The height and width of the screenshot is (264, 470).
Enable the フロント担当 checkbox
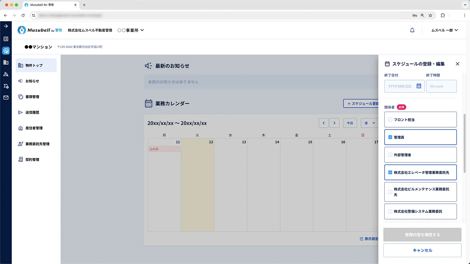coord(390,119)
